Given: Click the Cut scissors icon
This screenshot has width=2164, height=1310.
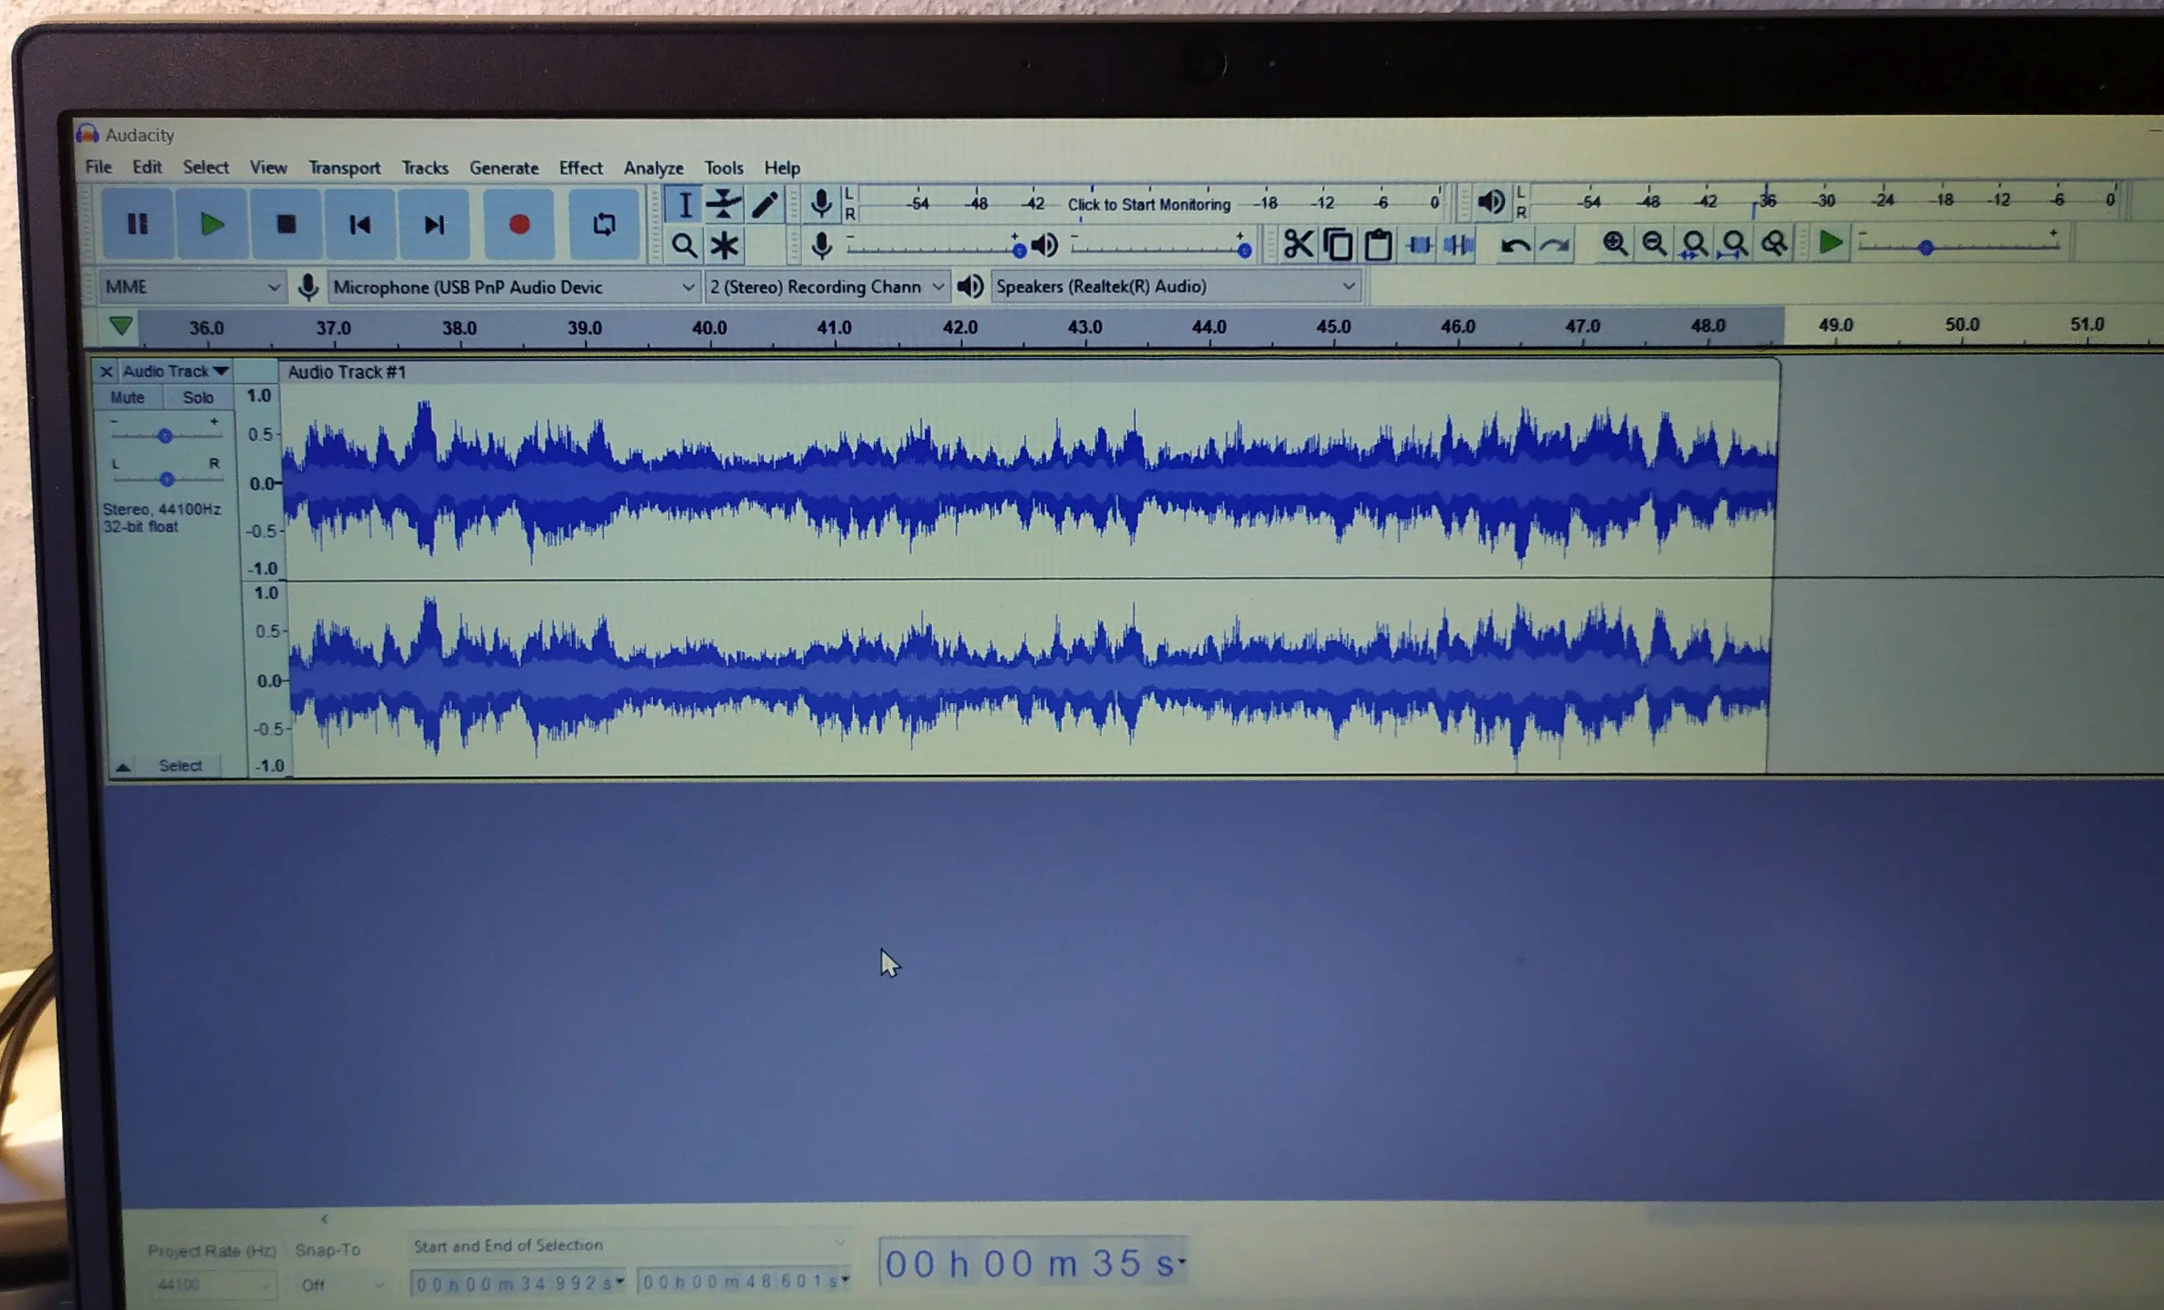Looking at the screenshot, I should pos(1298,244).
